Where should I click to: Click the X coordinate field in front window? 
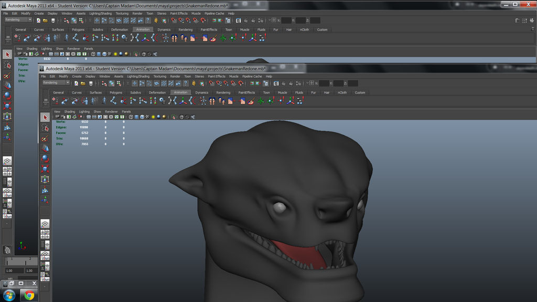324,83
